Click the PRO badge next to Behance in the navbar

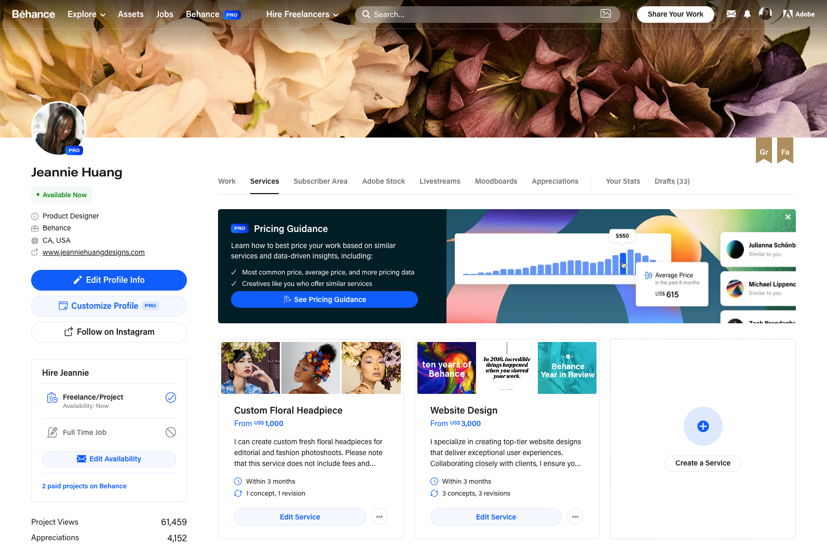232,15
